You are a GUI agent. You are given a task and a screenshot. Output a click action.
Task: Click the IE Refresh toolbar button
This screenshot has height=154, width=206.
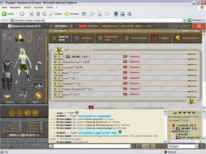click(x=38, y=14)
